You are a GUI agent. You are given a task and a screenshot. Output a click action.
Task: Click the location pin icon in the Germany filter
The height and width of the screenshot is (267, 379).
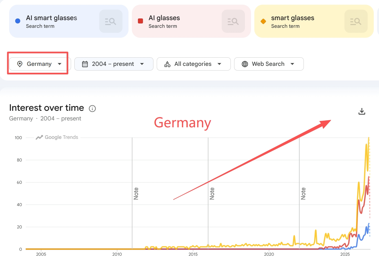tap(20, 64)
